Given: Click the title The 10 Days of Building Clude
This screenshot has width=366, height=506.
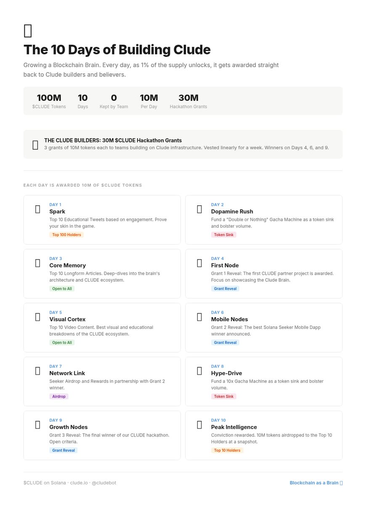Looking at the screenshot, I should (x=117, y=50).
